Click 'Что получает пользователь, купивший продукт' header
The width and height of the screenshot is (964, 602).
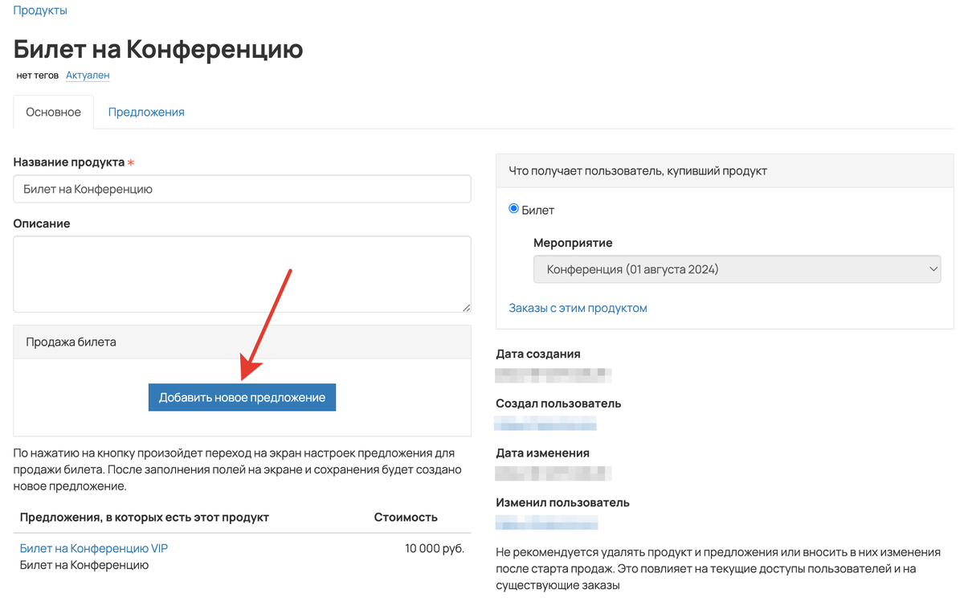pos(725,170)
